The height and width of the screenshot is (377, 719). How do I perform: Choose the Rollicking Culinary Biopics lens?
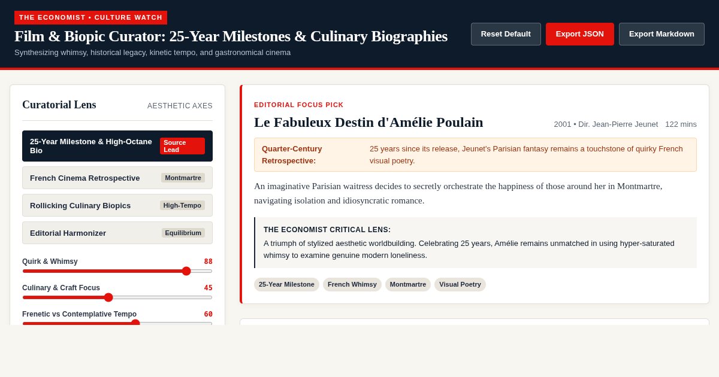(x=117, y=205)
